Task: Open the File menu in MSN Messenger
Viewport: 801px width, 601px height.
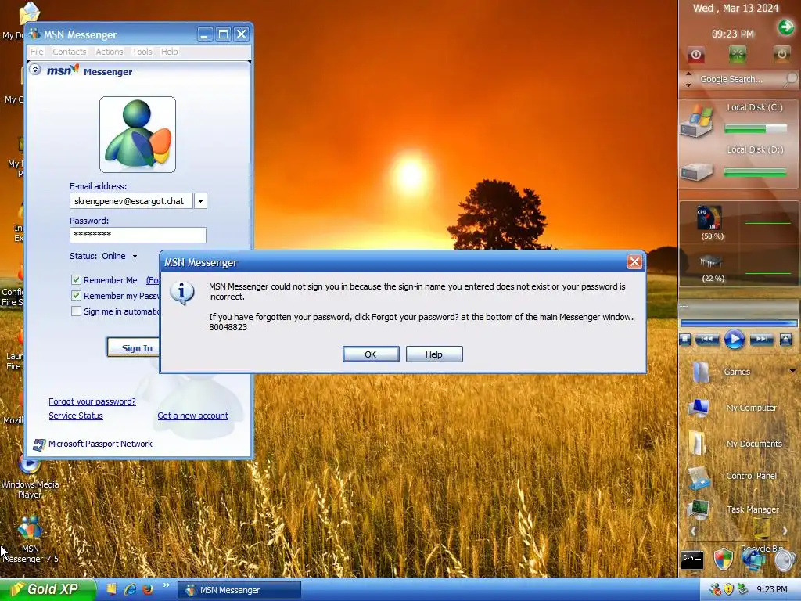Action: pyautogui.click(x=37, y=52)
